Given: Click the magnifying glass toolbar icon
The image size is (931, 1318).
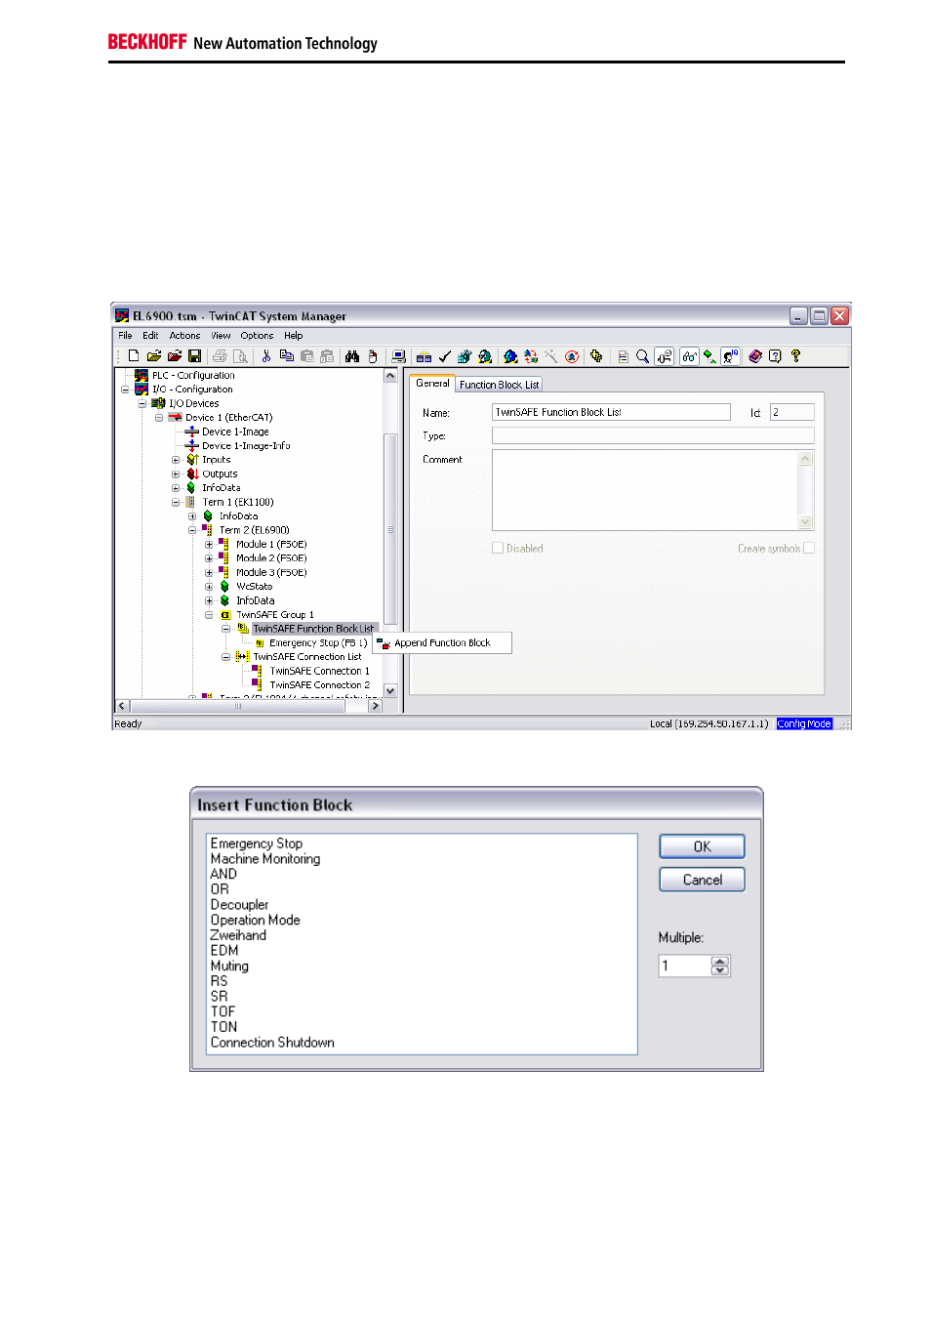Looking at the screenshot, I should pyautogui.click(x=642, y=356).
